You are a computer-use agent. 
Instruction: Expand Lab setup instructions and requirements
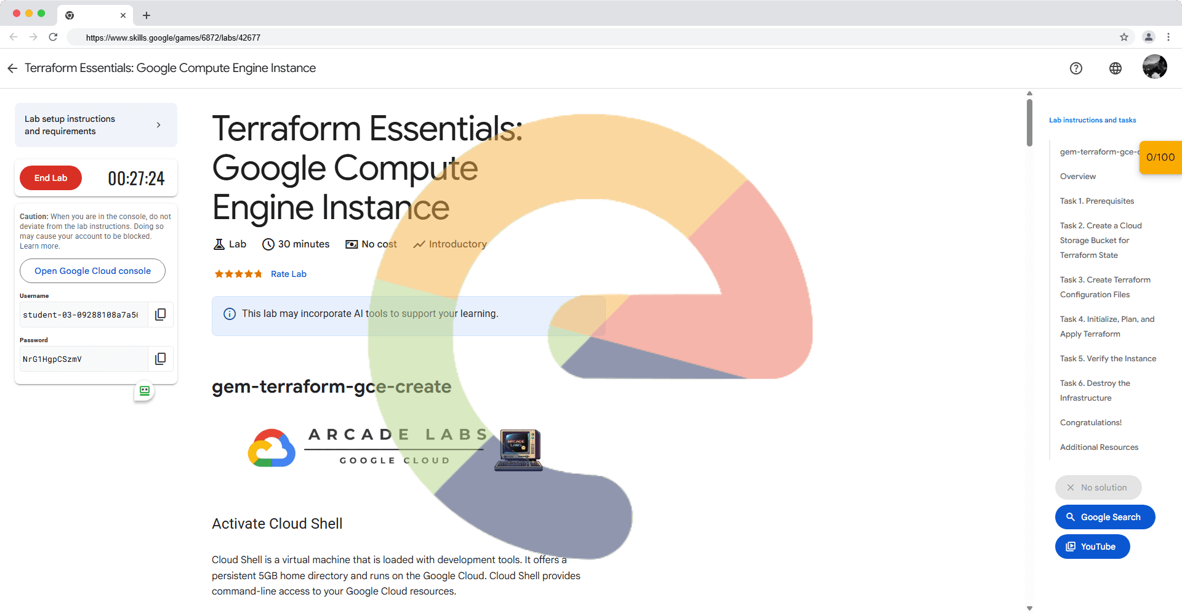pyautogui.click(x=96, y=125)
